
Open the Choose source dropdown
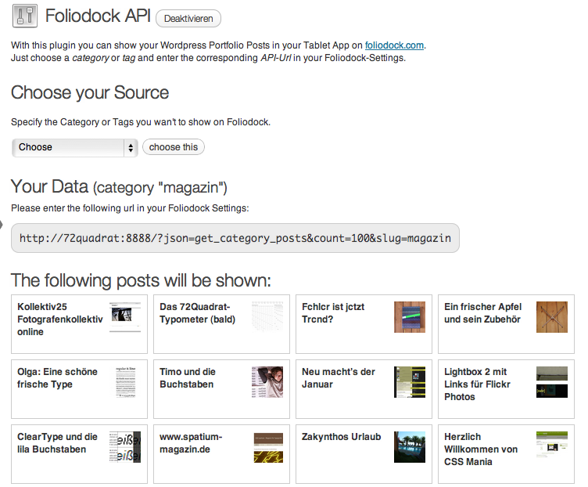[74, 147]
